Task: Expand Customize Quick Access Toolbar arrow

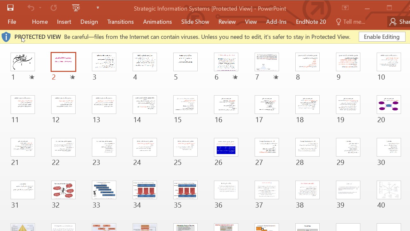Action: click(x=98, y=8)
